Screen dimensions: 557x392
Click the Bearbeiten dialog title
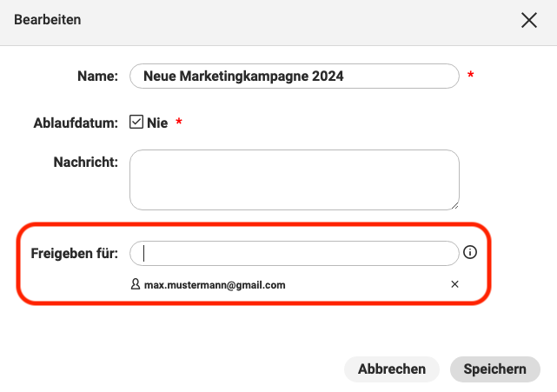pos(47,20)
